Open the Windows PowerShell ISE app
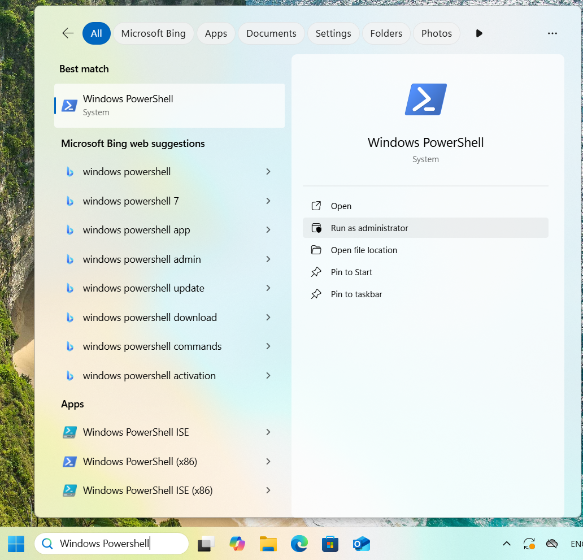 click(x=169, y=432)
